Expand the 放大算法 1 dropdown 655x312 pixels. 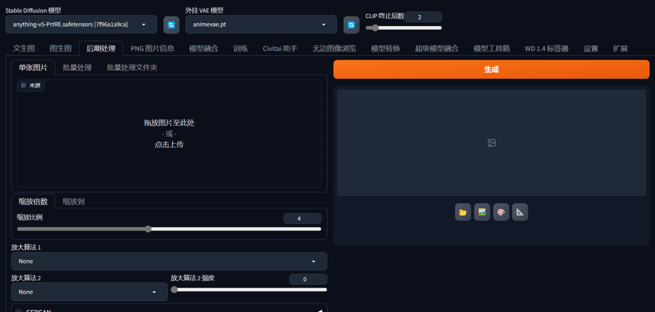coord(169,262)
